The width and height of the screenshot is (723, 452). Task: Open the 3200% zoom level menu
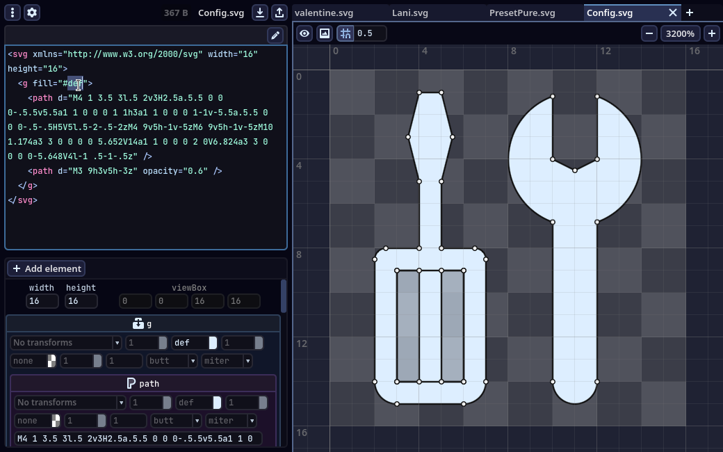tap(680, 33)
